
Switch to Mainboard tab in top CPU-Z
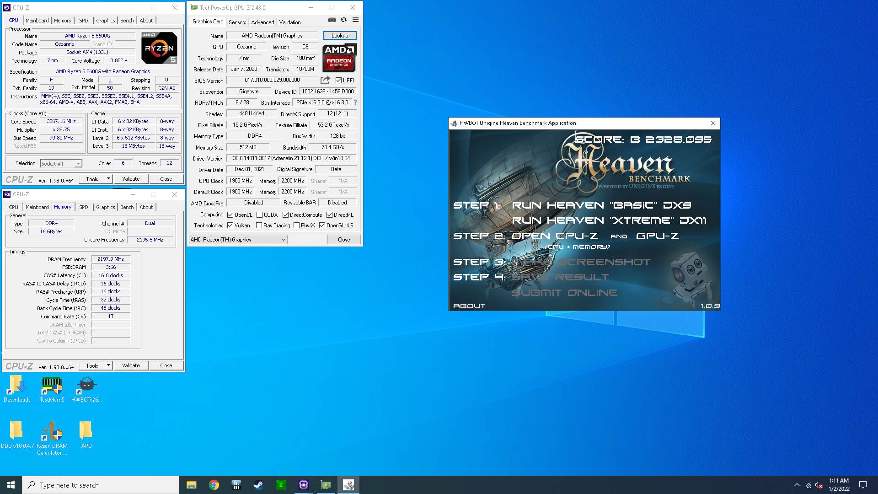pos(37,21)
